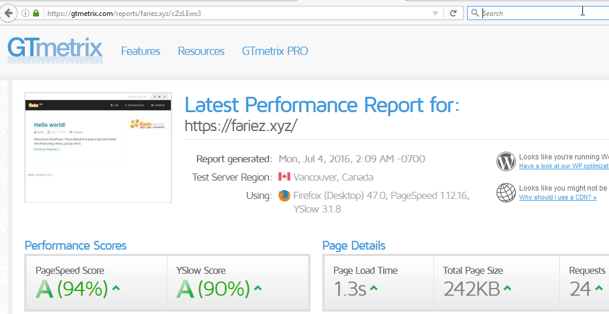Open the Features menu
The width and height of the screenshot is (609, 314).
(141, 51)
